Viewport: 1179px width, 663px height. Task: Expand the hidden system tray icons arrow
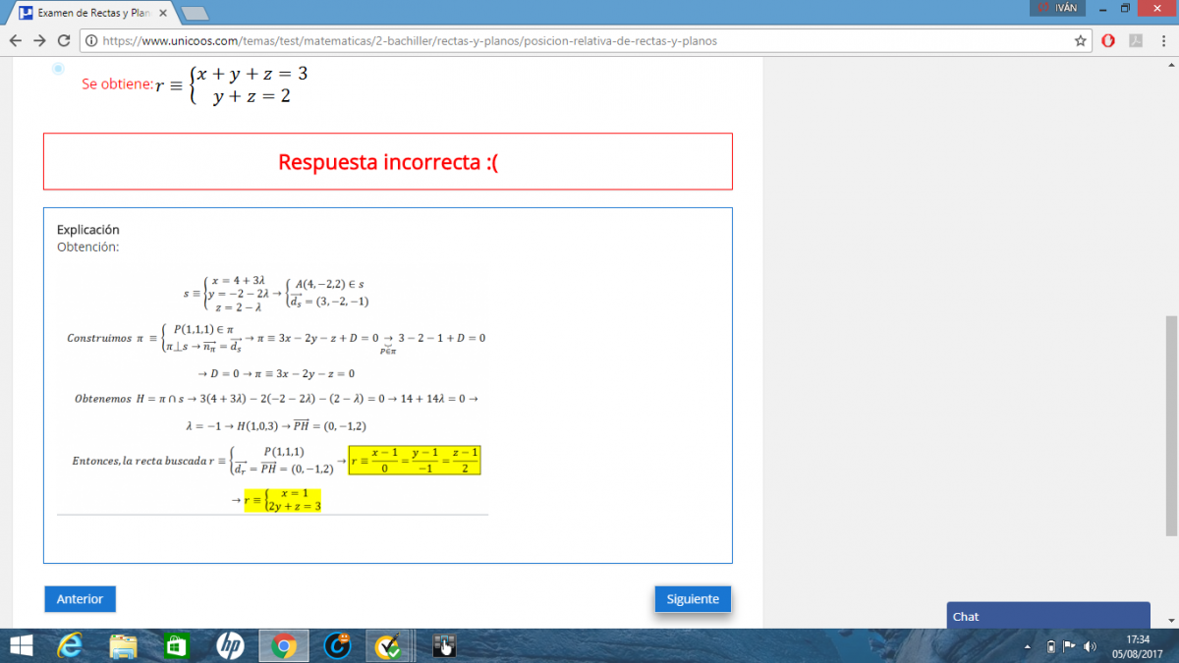[1028, 646]
